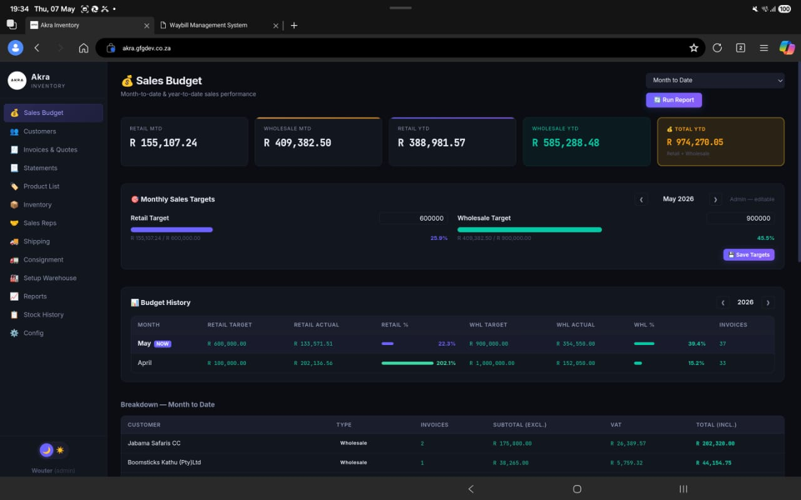Viewport: 801px width, 500px height.
Task: Click the Sales Reps handshake icon
Action: pos(14,223)
